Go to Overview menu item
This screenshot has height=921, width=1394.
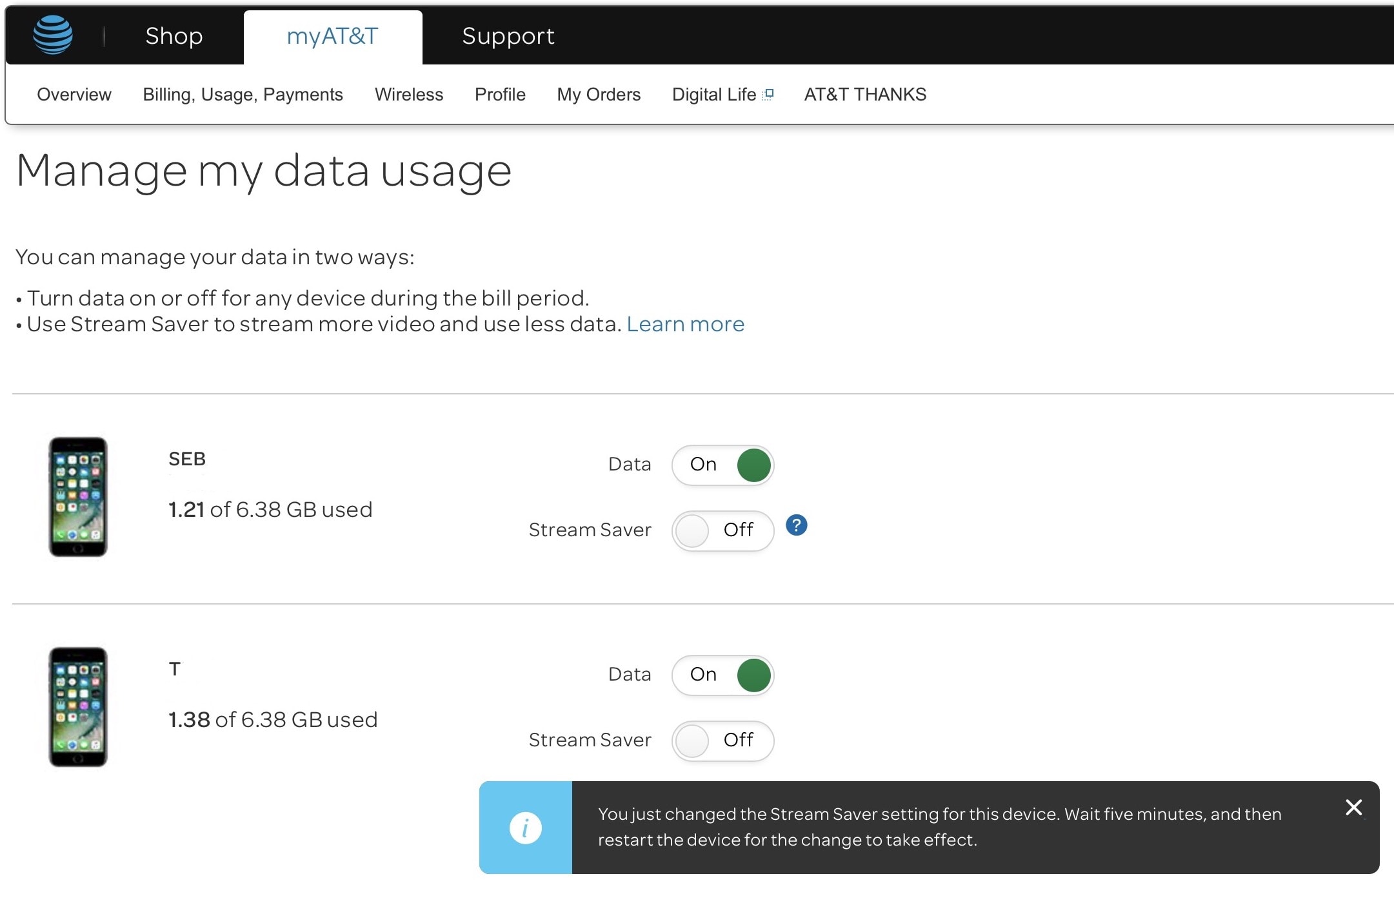[x=74, y=95]
